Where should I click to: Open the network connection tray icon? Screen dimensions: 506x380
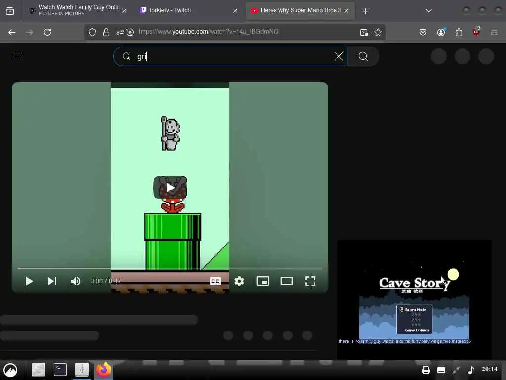(456, 370)
